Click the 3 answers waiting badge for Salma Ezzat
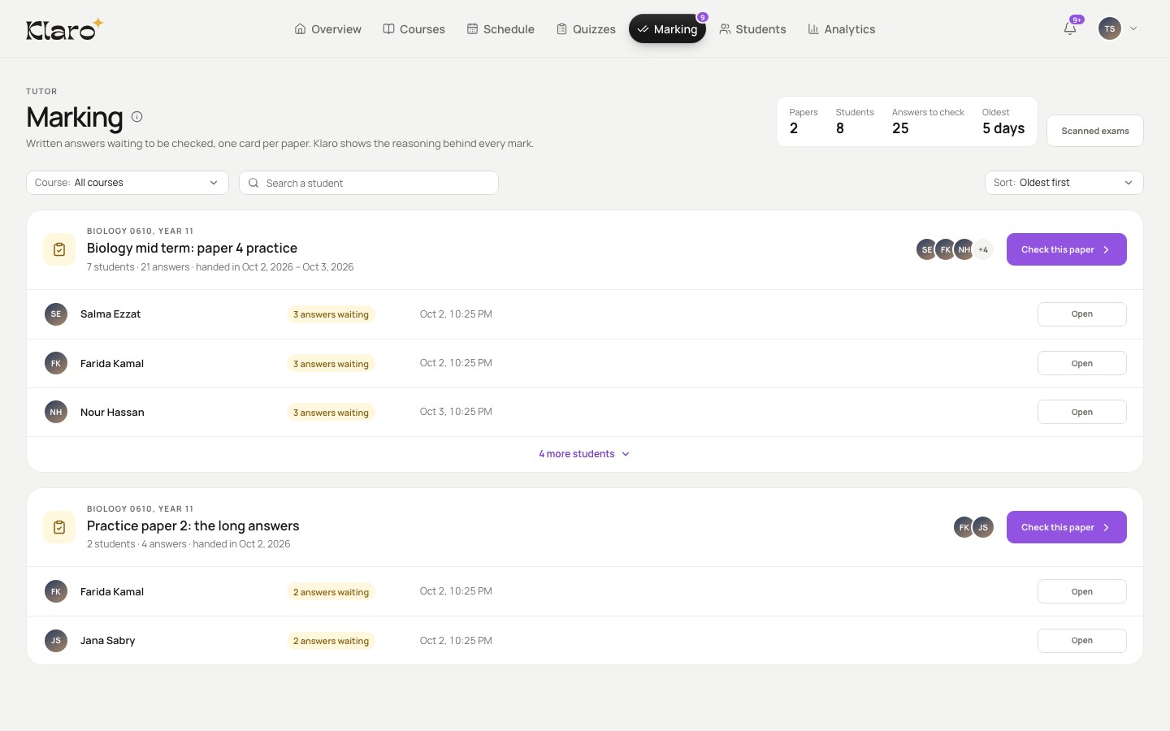Image resolution: width=1170 pixels, height=731 pixels. tap(331, 314)
